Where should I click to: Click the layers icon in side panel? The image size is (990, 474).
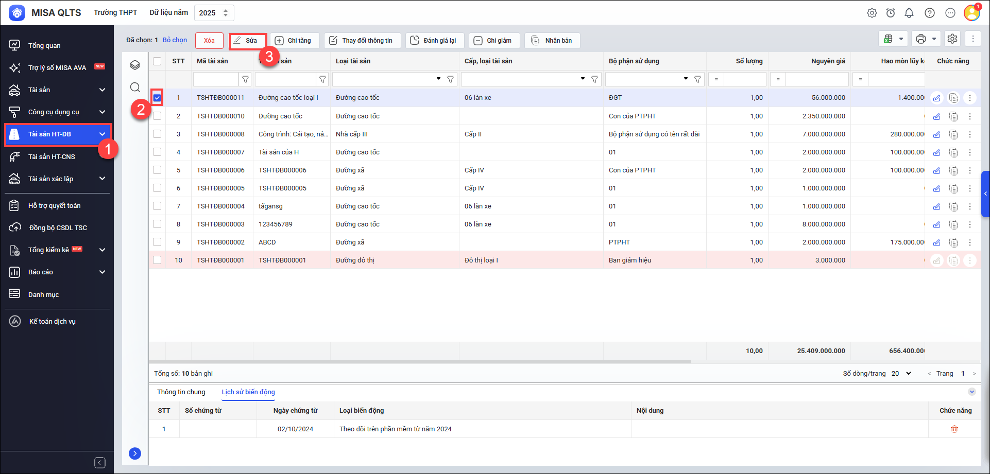point(135,65)
